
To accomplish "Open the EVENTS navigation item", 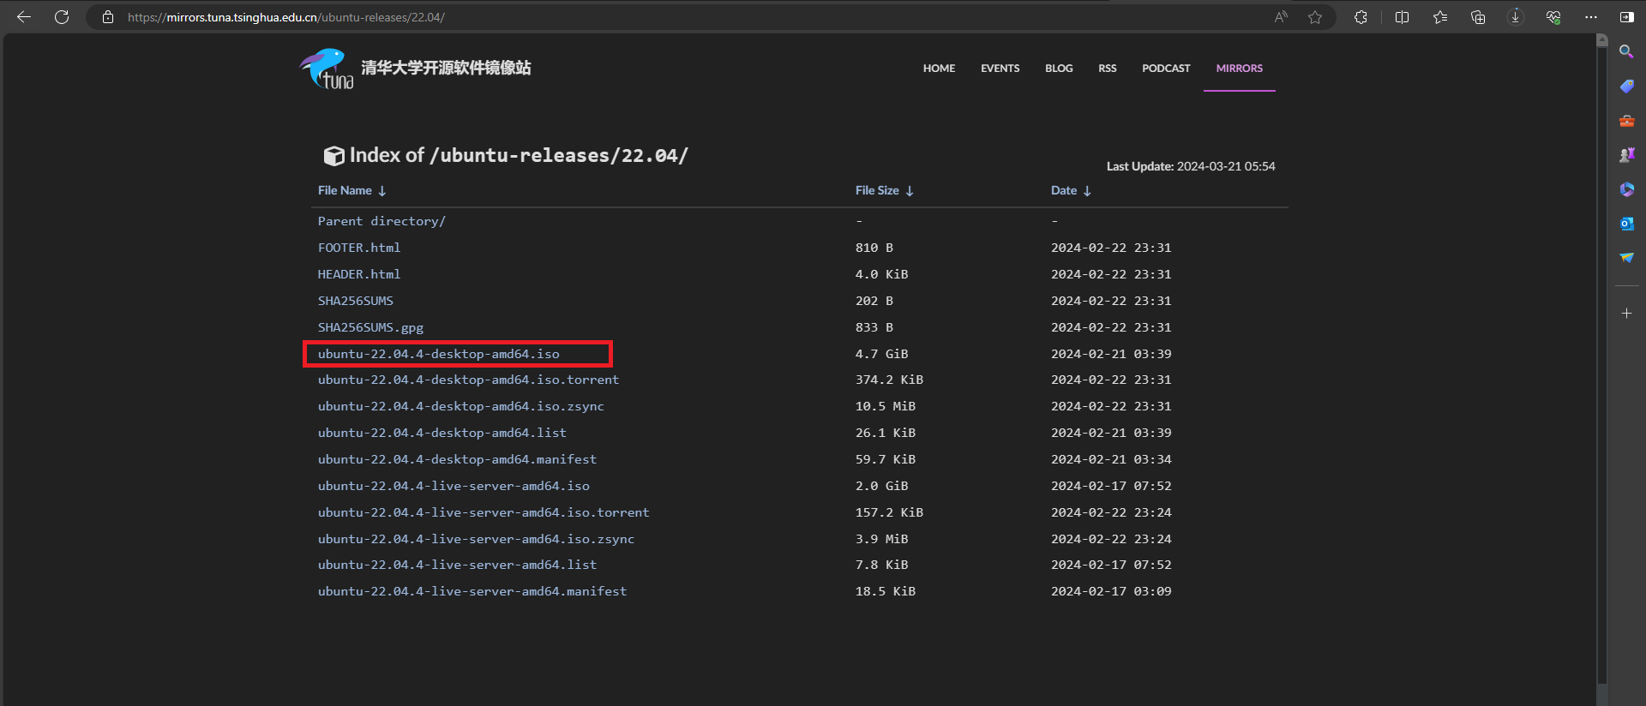I will [1000, 69].
